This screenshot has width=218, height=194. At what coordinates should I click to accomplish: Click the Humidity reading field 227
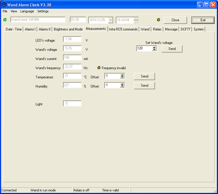(x=72, y=85)
